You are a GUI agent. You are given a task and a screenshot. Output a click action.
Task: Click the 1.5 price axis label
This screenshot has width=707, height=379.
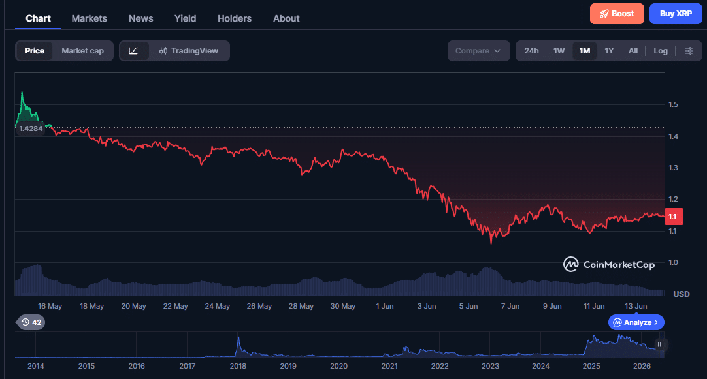673,104
